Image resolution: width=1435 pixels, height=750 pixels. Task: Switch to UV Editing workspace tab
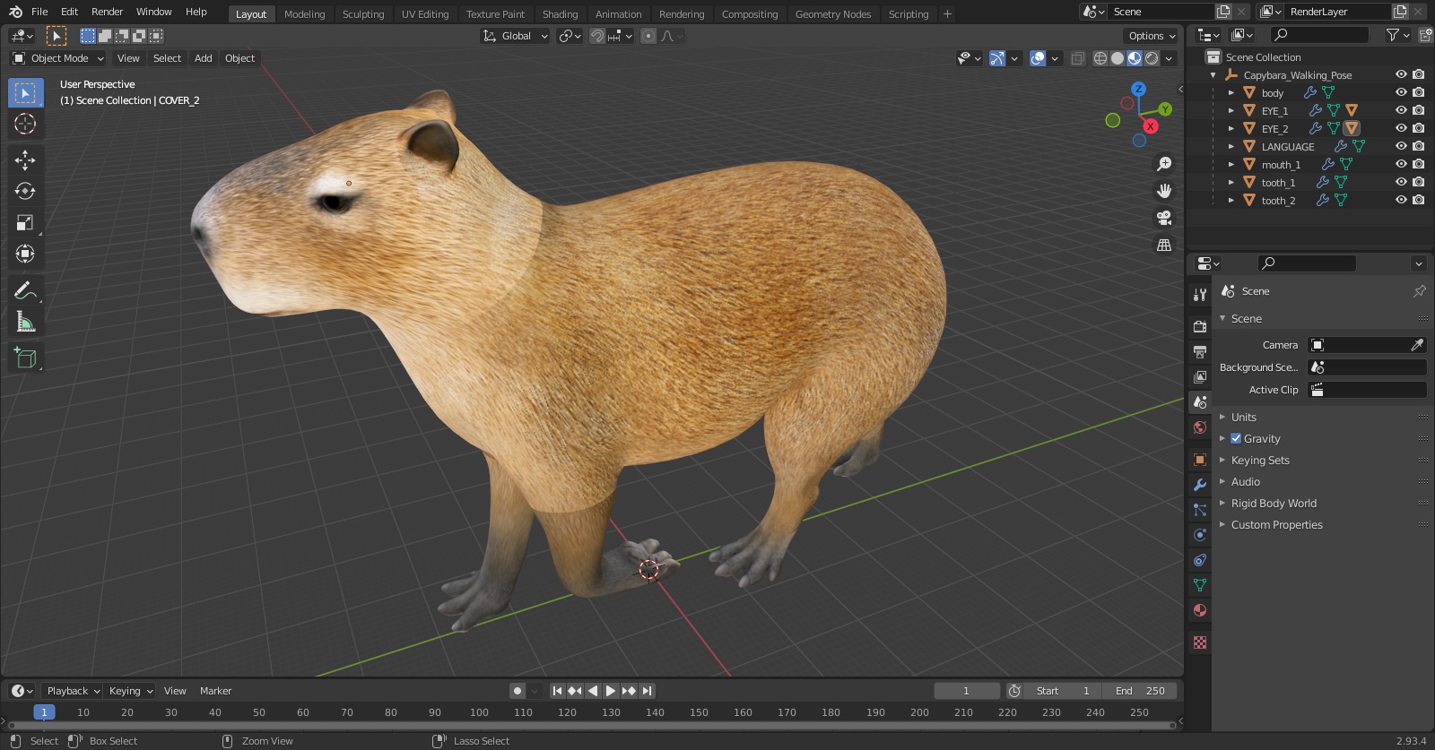pos(425,14)
